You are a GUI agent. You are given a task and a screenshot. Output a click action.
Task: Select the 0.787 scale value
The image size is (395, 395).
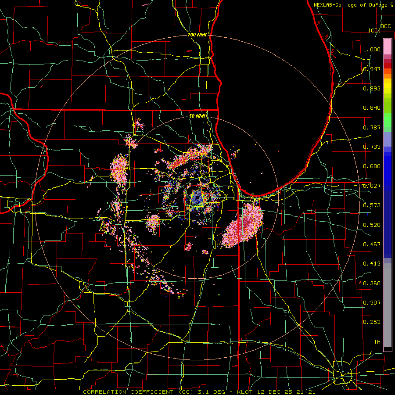pos(372,127)
